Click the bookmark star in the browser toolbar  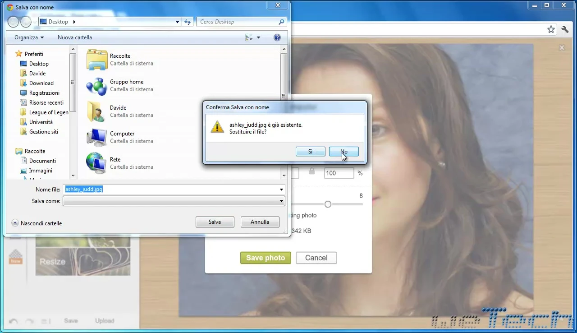coord(551,29)
